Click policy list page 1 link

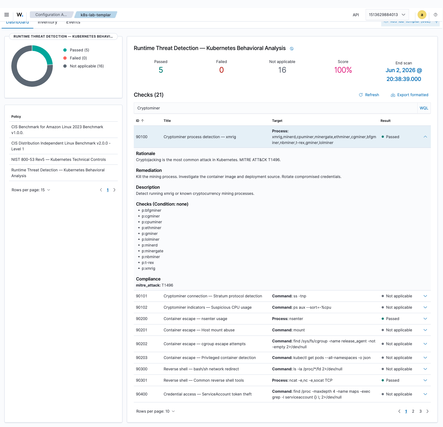coord(108,190)
